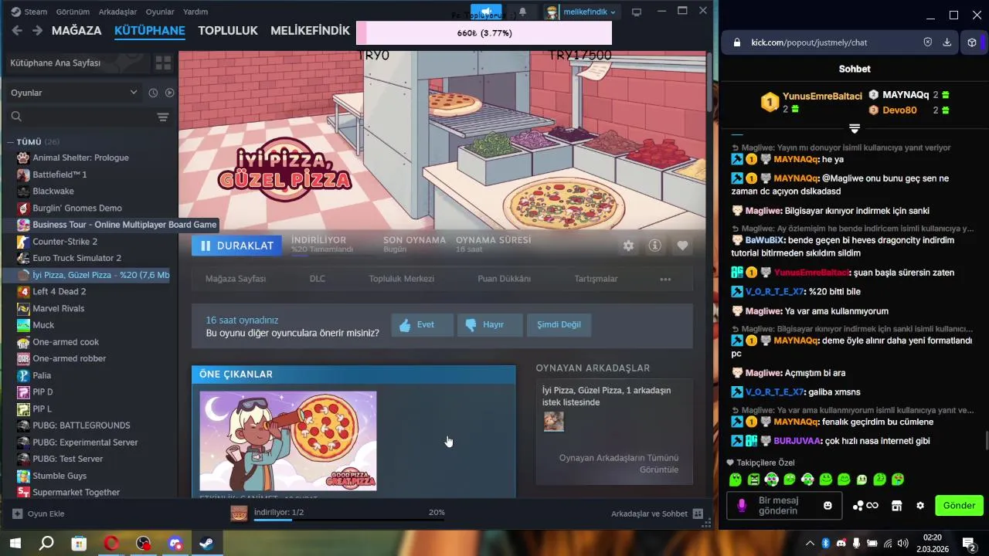The height and width of the screenshot is (556, 989).
Task: Click the first green follower emote
Action: coord(736,480)
